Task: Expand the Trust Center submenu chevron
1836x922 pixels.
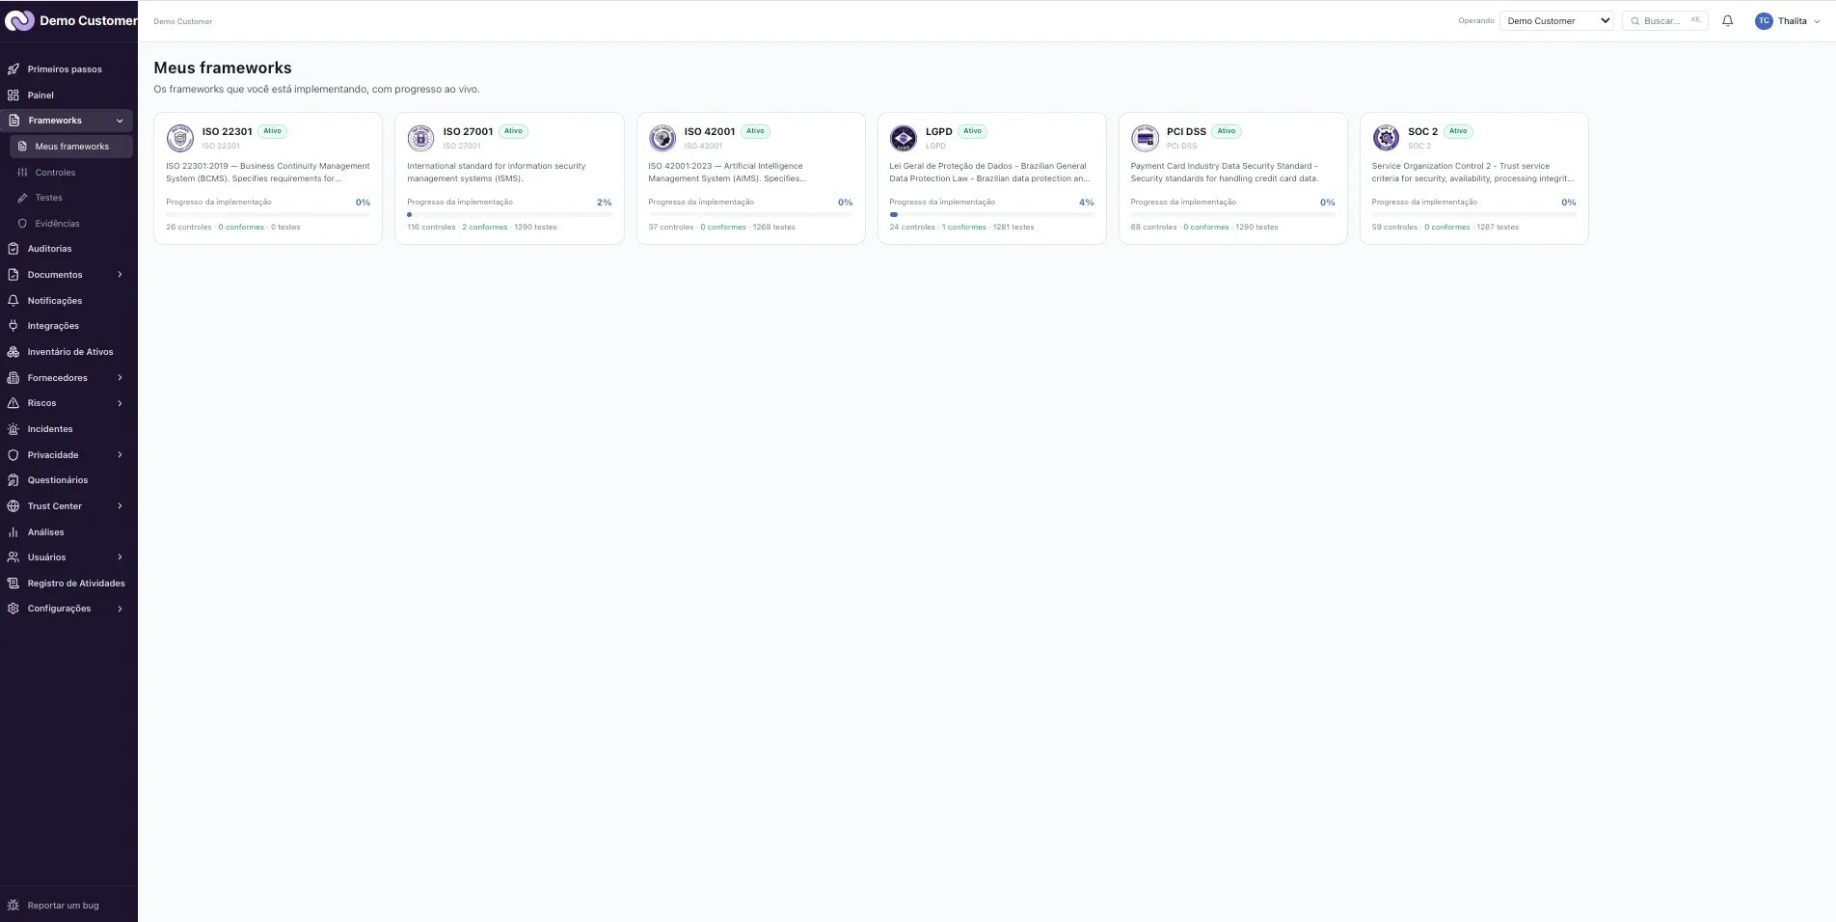Action: (120, 506)
